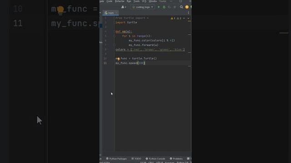
Task: Collapse the import block fold marker
Action: 114,18
